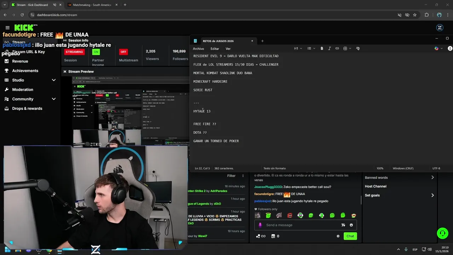Click the GANAR UN TORNEO DE POKER line

[216, 141]
